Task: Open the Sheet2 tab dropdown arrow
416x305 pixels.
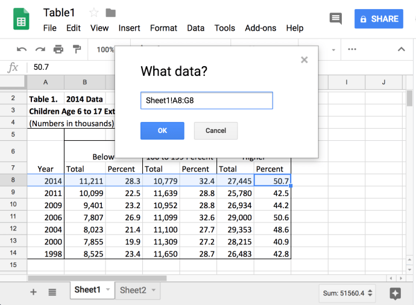Action: [154, 290]
